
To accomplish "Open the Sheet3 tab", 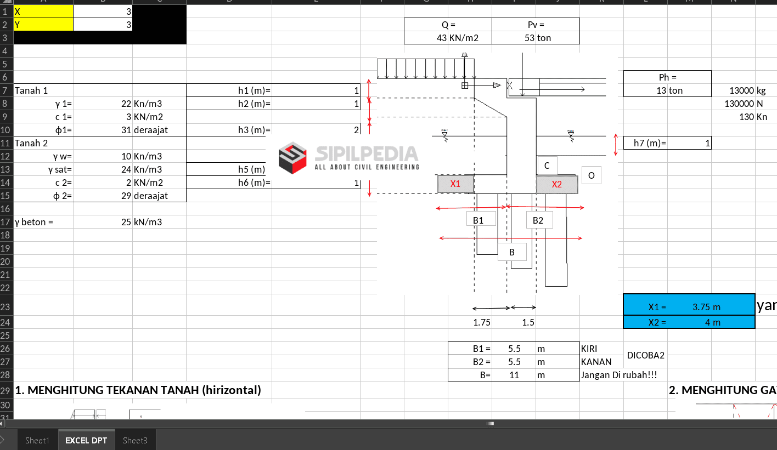I will (x=135, y=440).
